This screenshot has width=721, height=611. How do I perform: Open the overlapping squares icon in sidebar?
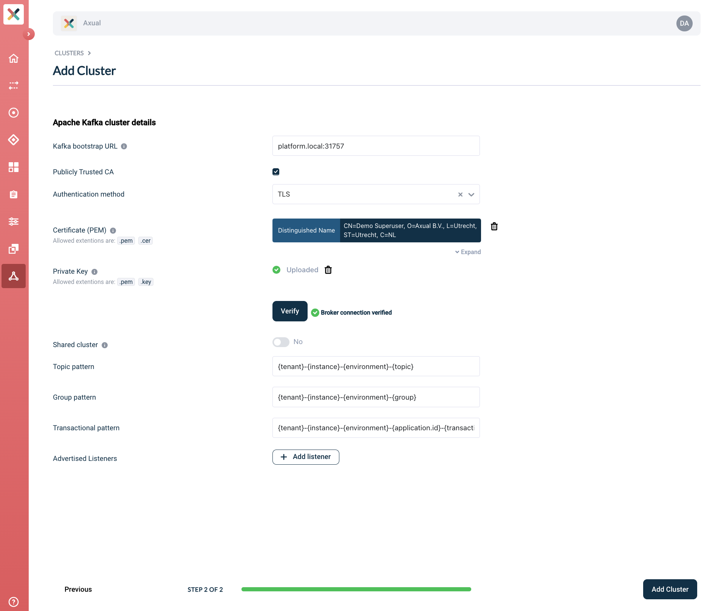(x=14, y=249)
